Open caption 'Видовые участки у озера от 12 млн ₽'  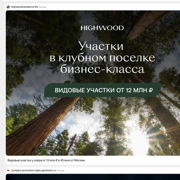click(x=46, y=160)
